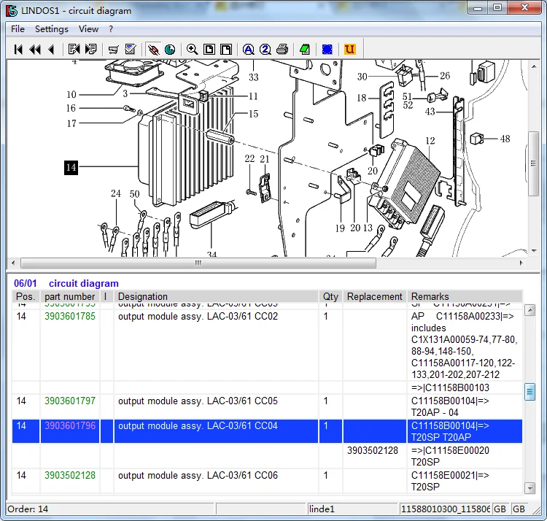Open the green notepad icon
The width and height of the screenshot is (547, 521).
[305, 50]
